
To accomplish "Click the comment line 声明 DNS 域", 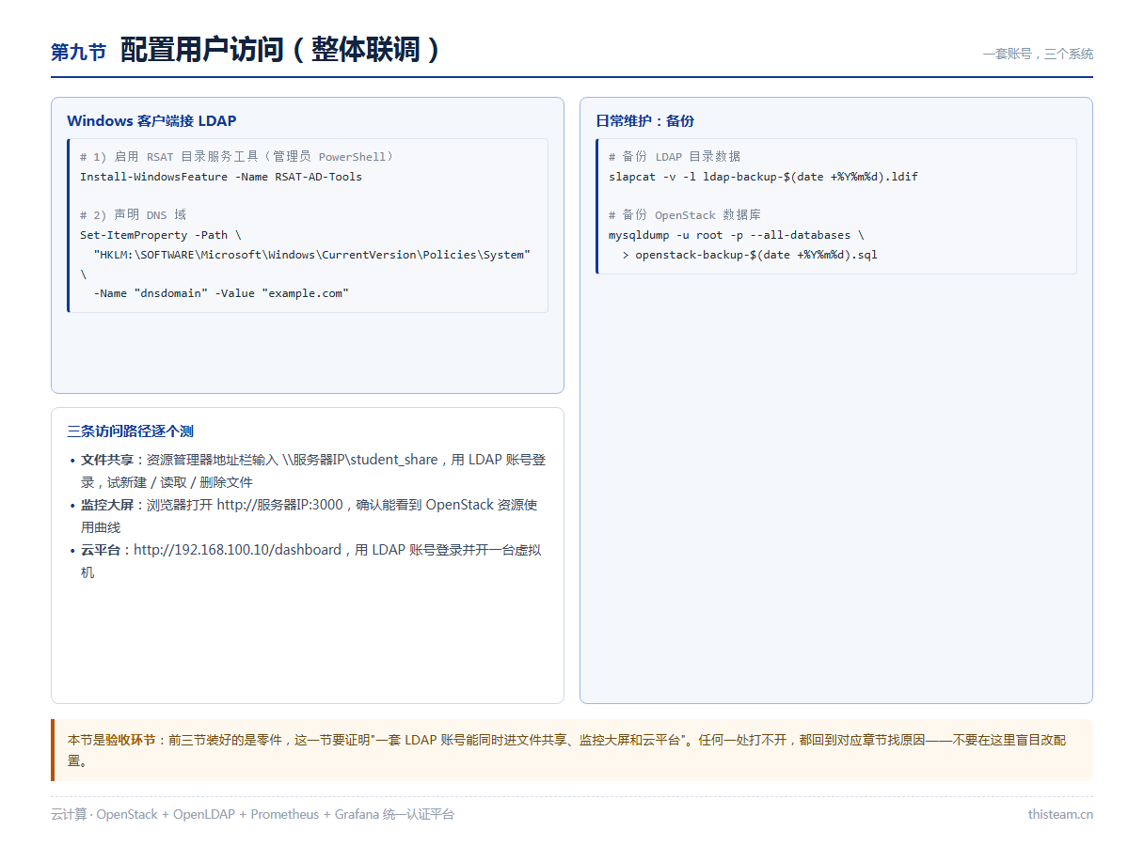I will coord(133,215).
